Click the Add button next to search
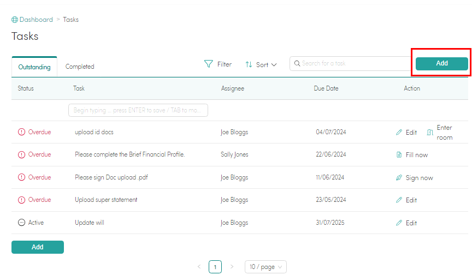Screen dimensions: 472x275 click(441, 63)
